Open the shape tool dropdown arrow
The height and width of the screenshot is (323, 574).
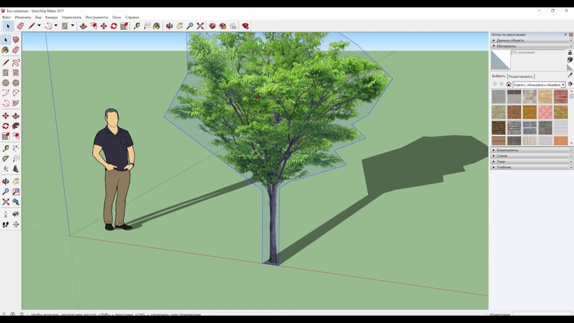(72, 26)
